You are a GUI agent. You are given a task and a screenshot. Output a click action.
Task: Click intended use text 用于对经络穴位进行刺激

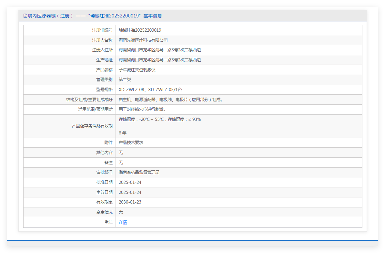pos(142,109)
